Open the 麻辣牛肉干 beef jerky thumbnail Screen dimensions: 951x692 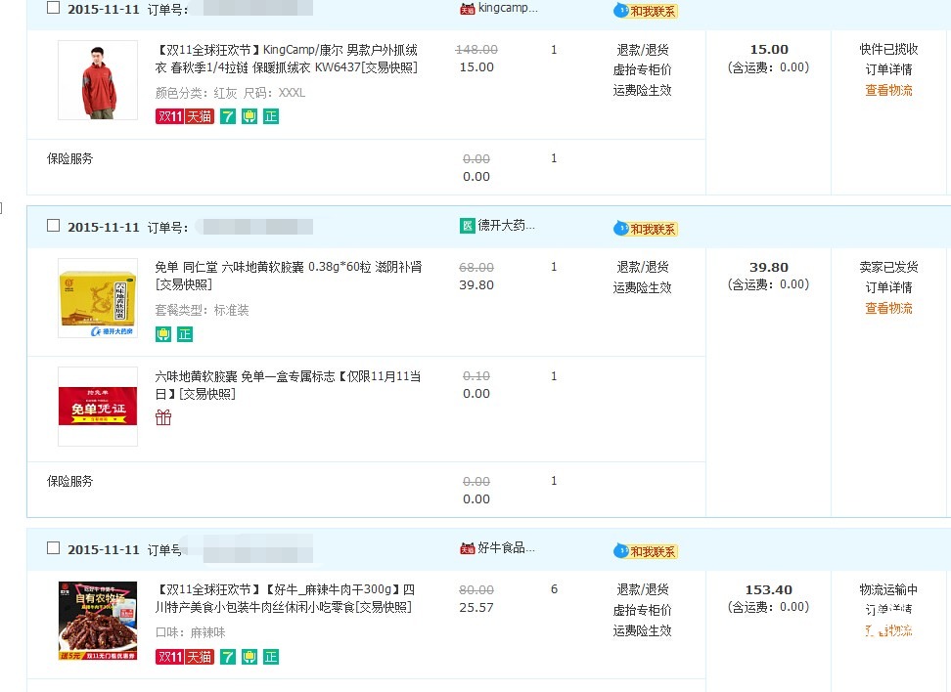98,621
